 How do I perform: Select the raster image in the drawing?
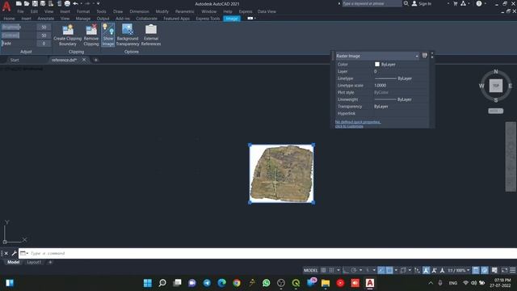pos(281,174)
